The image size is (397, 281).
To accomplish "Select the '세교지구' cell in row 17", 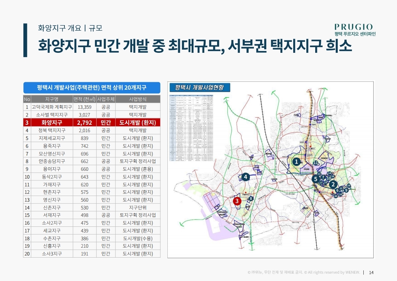I will pyautogui.click(x=52, y=231).
